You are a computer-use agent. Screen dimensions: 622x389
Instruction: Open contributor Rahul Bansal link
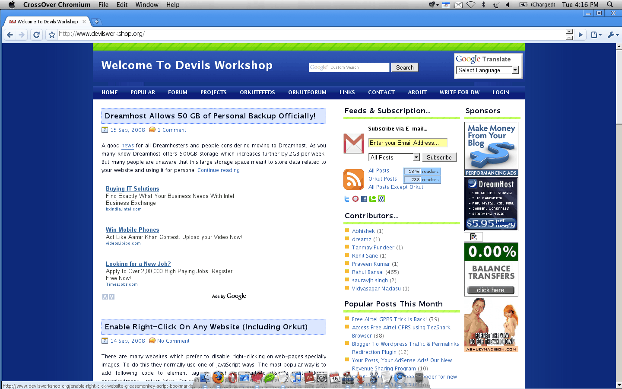(x=368, y=272)
